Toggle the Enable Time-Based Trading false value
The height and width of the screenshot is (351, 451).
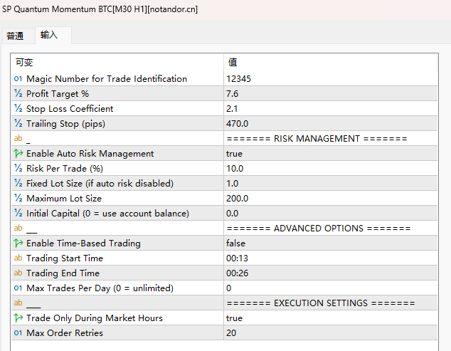(x=331, y=243)
